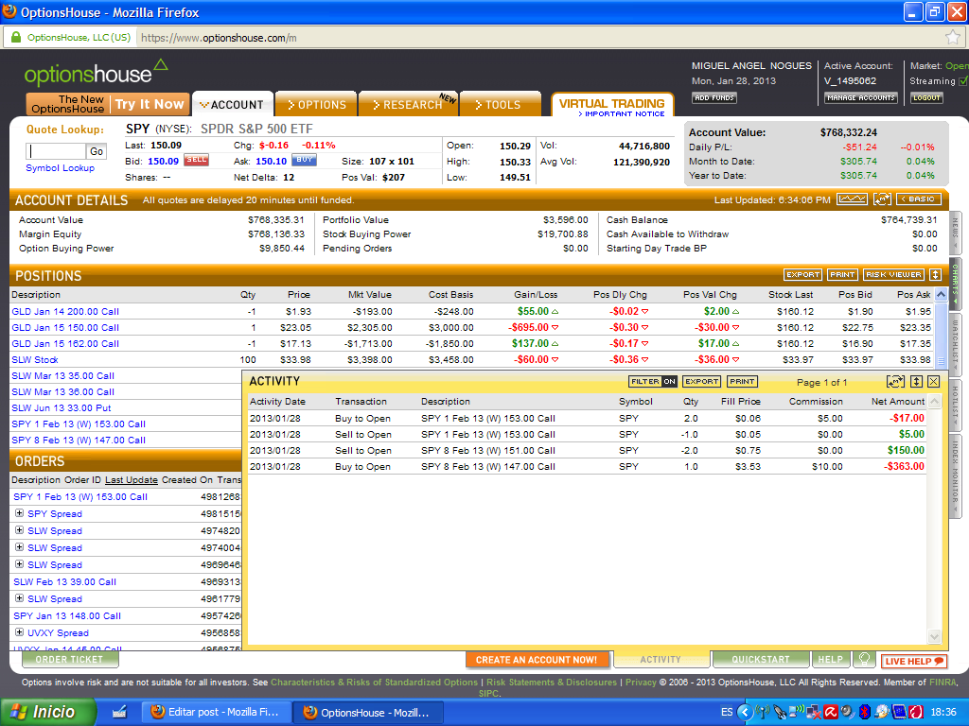
Task: Expand the SLW Spread order 4969646
Action: tap(19, 564)
